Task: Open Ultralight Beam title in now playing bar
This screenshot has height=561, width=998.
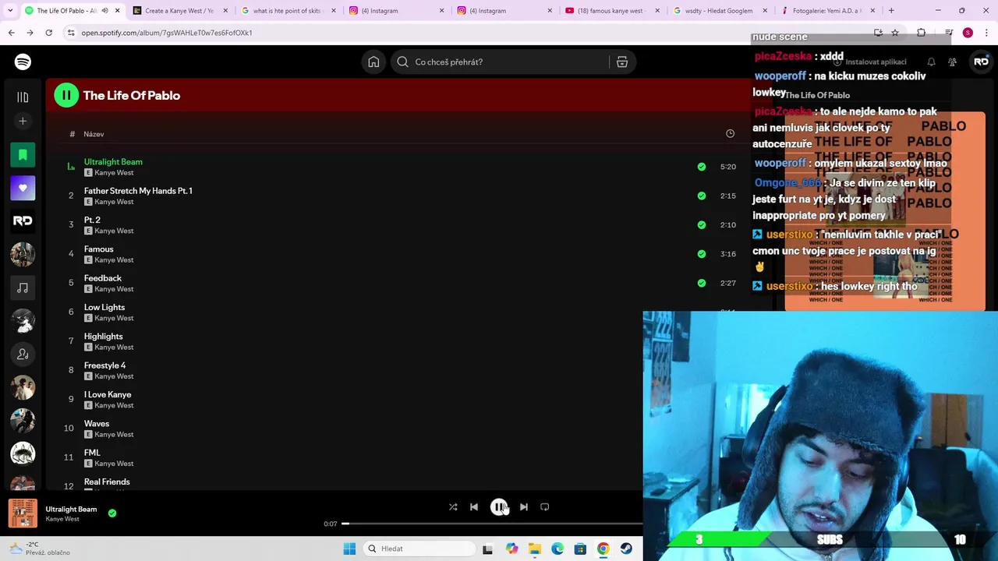Action: coord(71,509)
